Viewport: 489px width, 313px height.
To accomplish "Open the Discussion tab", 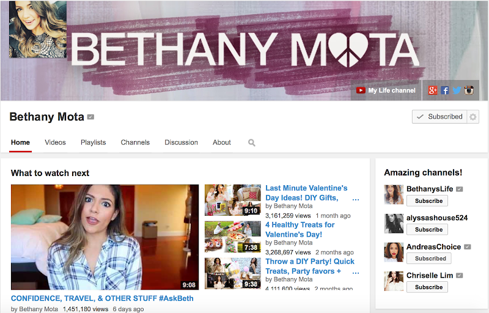I will coord(181,142).
